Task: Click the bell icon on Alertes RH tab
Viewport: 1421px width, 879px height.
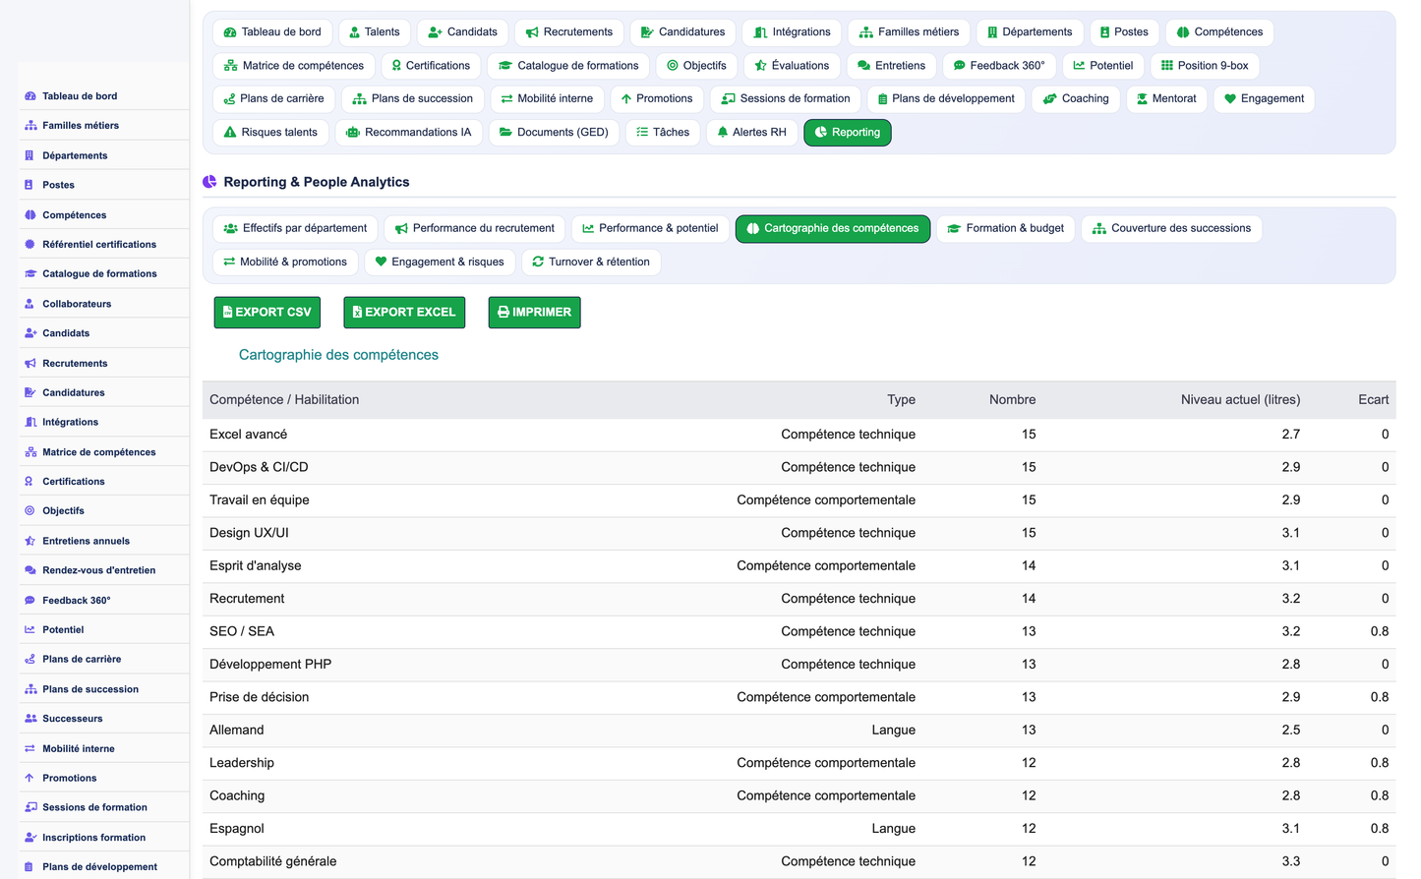Action: (x=723, y=132)
